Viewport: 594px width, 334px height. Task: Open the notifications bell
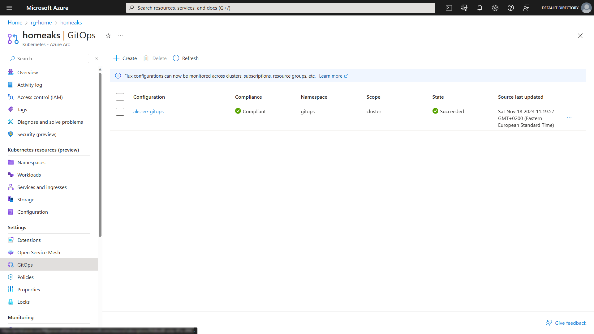480,8
